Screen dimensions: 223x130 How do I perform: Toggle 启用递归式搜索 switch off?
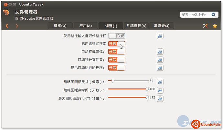coord(117,44)
